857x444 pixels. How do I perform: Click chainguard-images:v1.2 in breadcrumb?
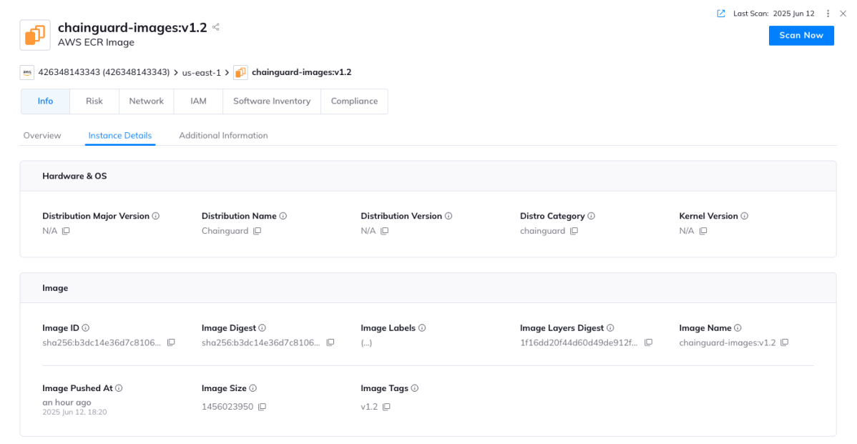point(302,72)
